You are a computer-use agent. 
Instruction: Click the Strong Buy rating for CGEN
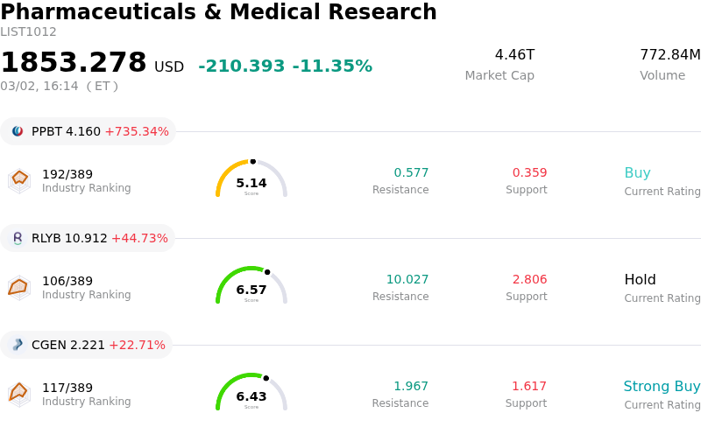[x=662, y=387]
